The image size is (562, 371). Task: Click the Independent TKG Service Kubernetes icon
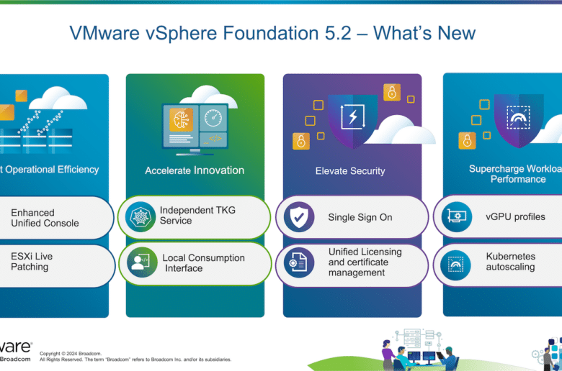pos(140,217)
